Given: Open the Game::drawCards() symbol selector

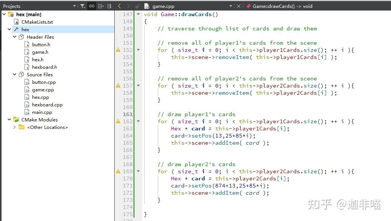Looking at the screenshot, I should click(282, 6).
